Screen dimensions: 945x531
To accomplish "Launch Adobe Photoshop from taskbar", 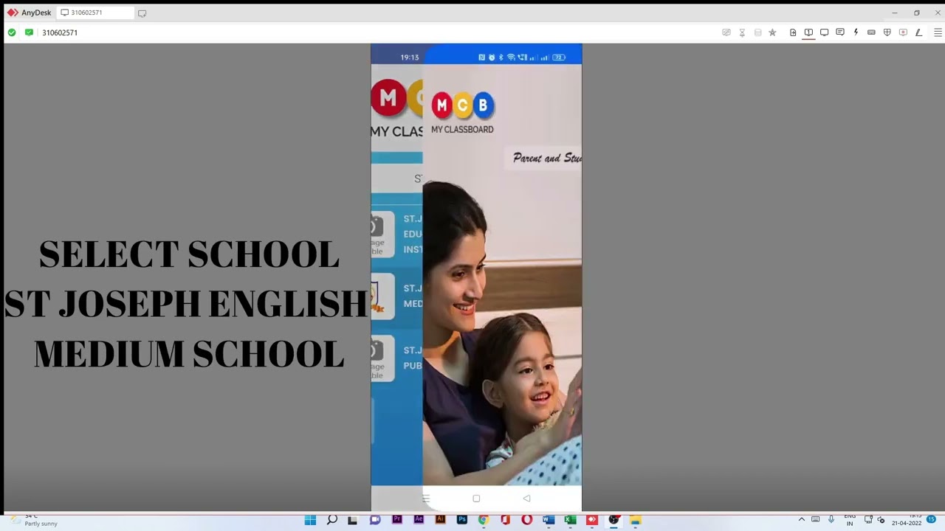I will [x=462, y=520].
